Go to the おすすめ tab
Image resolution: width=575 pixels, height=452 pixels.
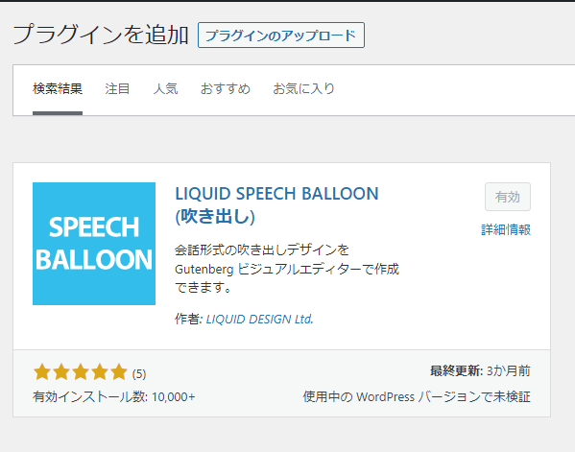coord(226,88)
